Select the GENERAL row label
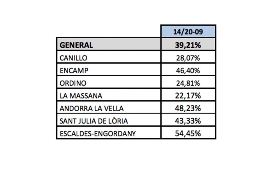Image resolution: width=266 pixels, height=170 pixels. (x=76, y=45)
